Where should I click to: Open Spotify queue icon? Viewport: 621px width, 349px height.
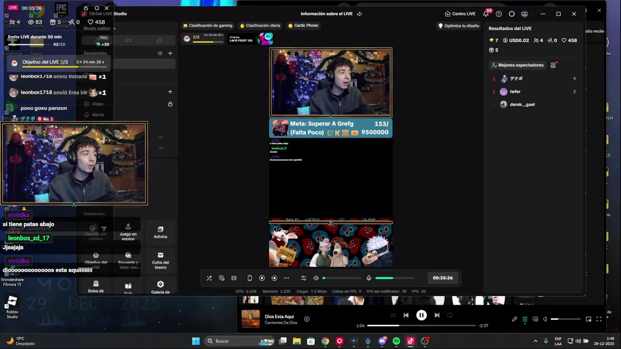click(524, 319)
